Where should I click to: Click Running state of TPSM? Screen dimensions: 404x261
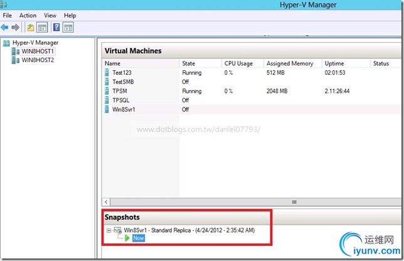(x=192, y=91)
